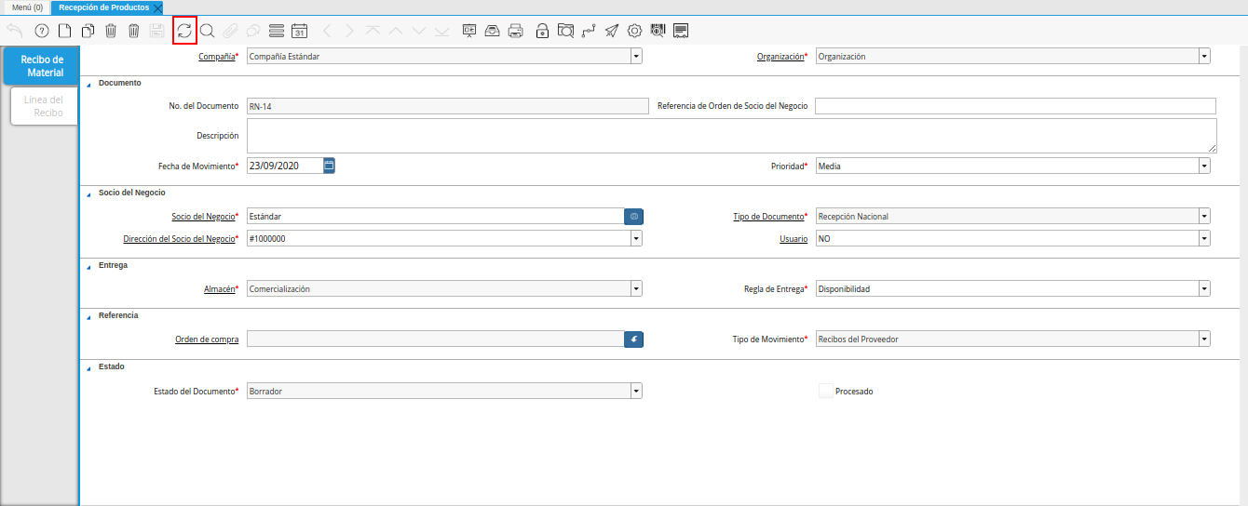Click the Refresh toolbar icon
The width and height of the screenshot is (1248, 506).
point(184,31)
